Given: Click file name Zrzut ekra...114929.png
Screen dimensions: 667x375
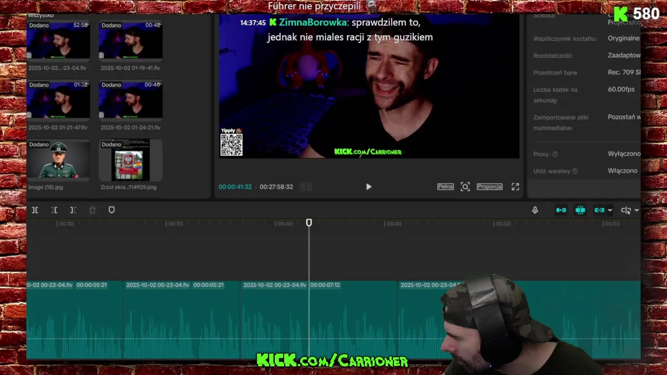Looking at the screenshot, I should coord(129,187).
